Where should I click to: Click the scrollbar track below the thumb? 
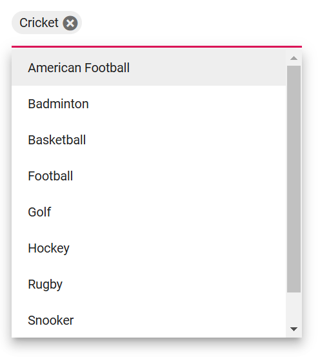pos(294,308)
